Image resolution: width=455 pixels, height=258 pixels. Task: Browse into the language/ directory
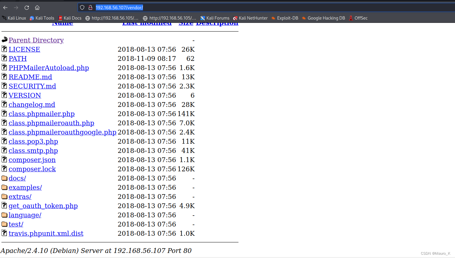pos(25,215)
